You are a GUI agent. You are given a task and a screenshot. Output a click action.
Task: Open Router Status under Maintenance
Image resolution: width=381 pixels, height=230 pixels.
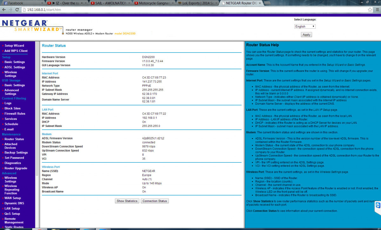(x=14, y=139)
